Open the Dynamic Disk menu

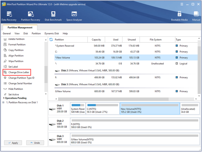[52, 33]
